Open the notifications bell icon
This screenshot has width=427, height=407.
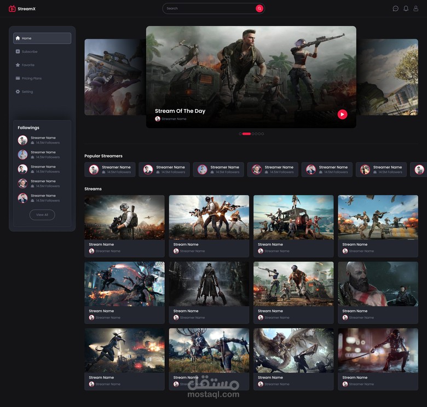(406, 9)
